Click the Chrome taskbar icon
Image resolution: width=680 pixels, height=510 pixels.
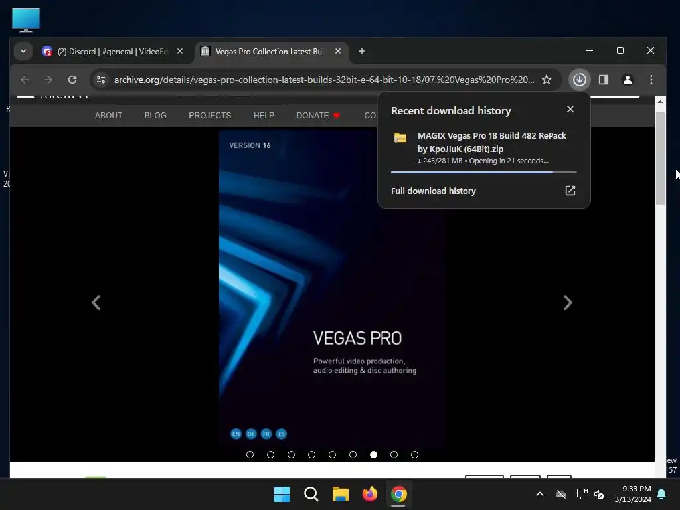pos(398,494)
